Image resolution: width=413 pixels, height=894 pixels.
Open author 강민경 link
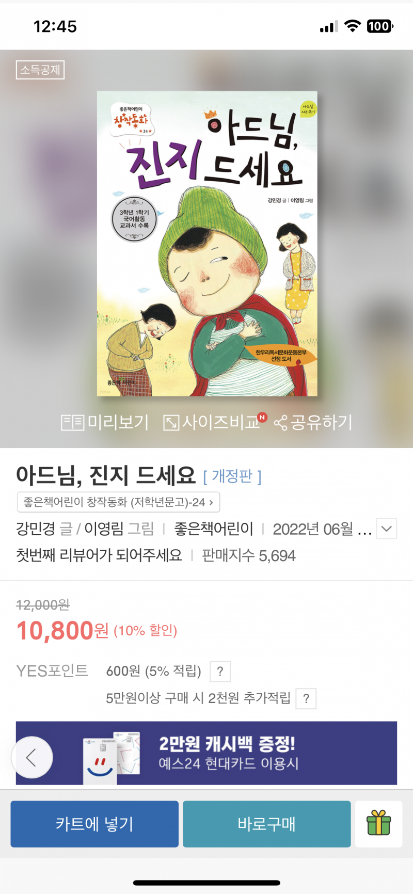pyautogui.click(x=36, y=529)
